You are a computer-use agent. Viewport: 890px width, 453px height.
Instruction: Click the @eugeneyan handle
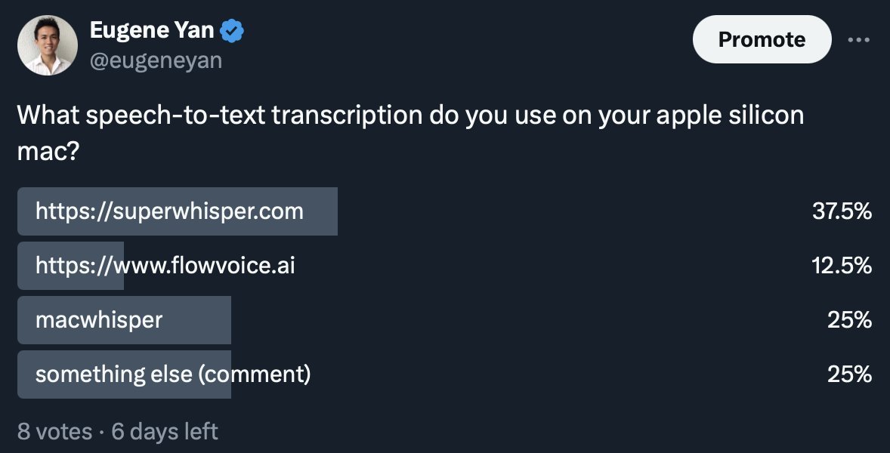tap(156, 60)
